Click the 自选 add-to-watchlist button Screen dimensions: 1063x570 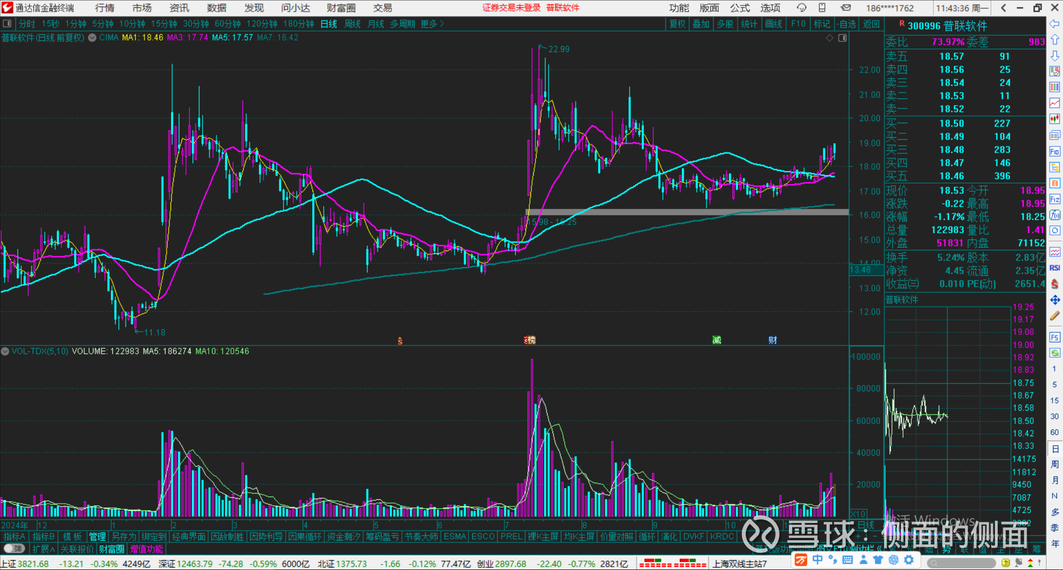pos(847,24)
